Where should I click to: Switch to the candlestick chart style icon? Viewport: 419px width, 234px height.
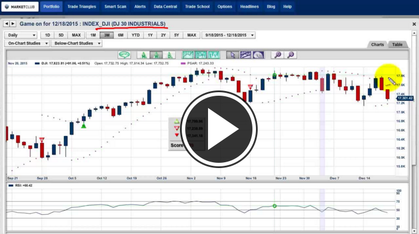pyautogui.click(x=200, y=55)
